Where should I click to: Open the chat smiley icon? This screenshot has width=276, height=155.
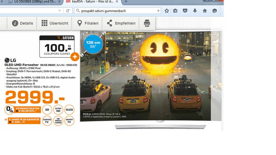[215, 11]
